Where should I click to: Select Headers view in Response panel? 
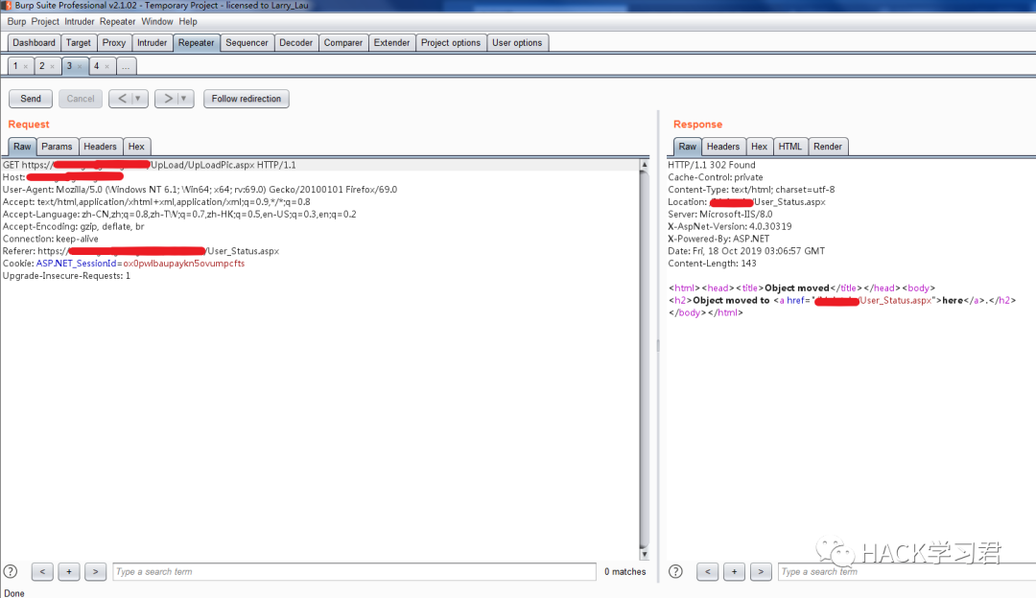[x=723, y=147]
